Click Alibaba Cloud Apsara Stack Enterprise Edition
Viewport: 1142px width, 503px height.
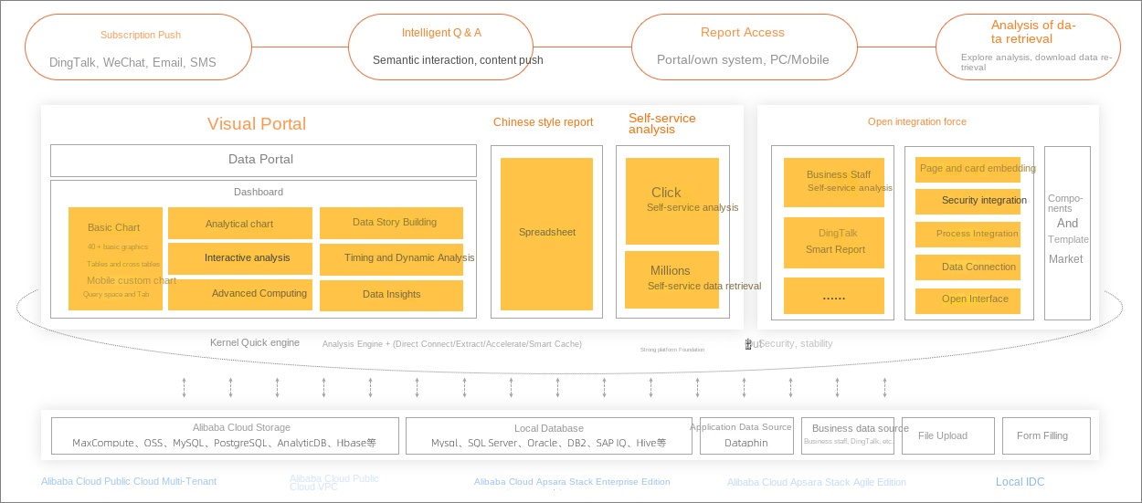click(x=572, y=481)
